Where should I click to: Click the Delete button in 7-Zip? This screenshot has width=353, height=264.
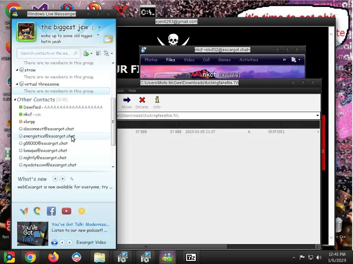(x=142, y=102)
